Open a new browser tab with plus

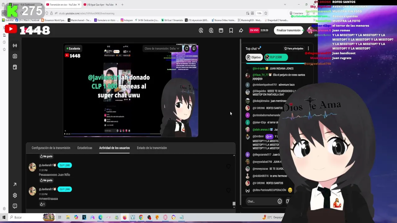tap(122, 5)
